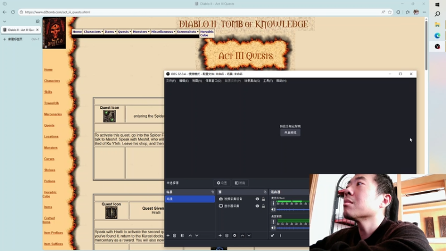The image size is (446, 251).
Task: Collapse vertical tabs chevron in Edge
Action: coord(4,21)
